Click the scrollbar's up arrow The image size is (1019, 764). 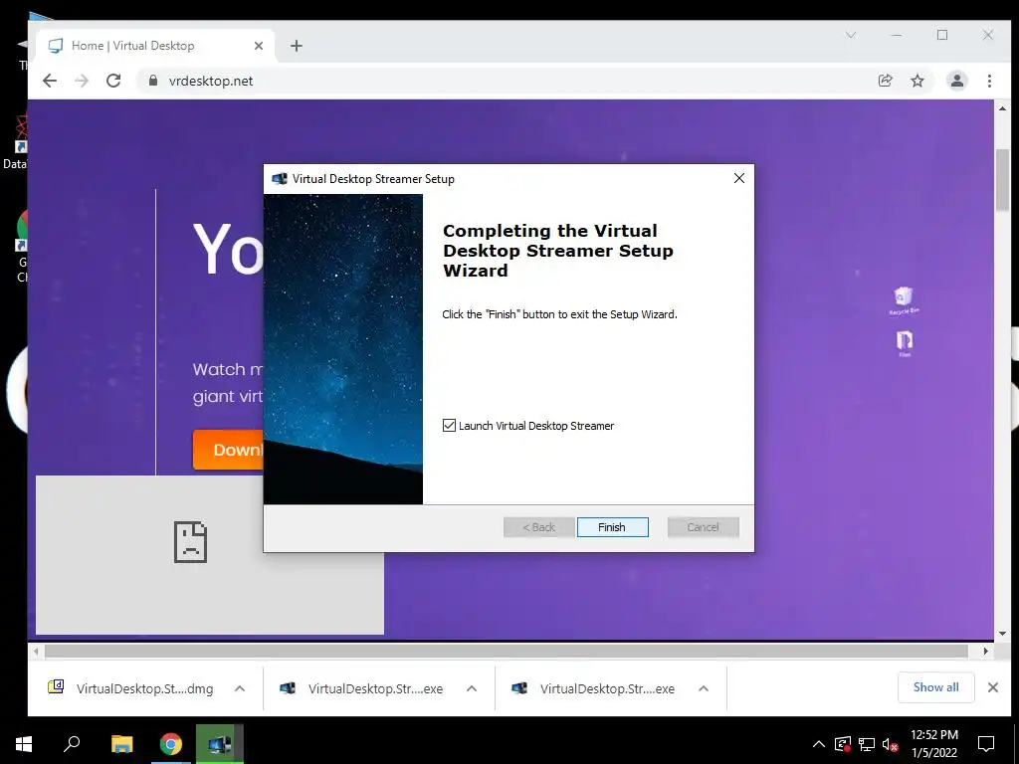pos(1002,108)
